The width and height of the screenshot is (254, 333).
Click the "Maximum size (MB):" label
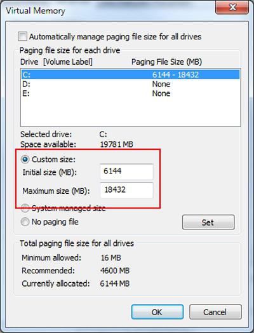56,191
